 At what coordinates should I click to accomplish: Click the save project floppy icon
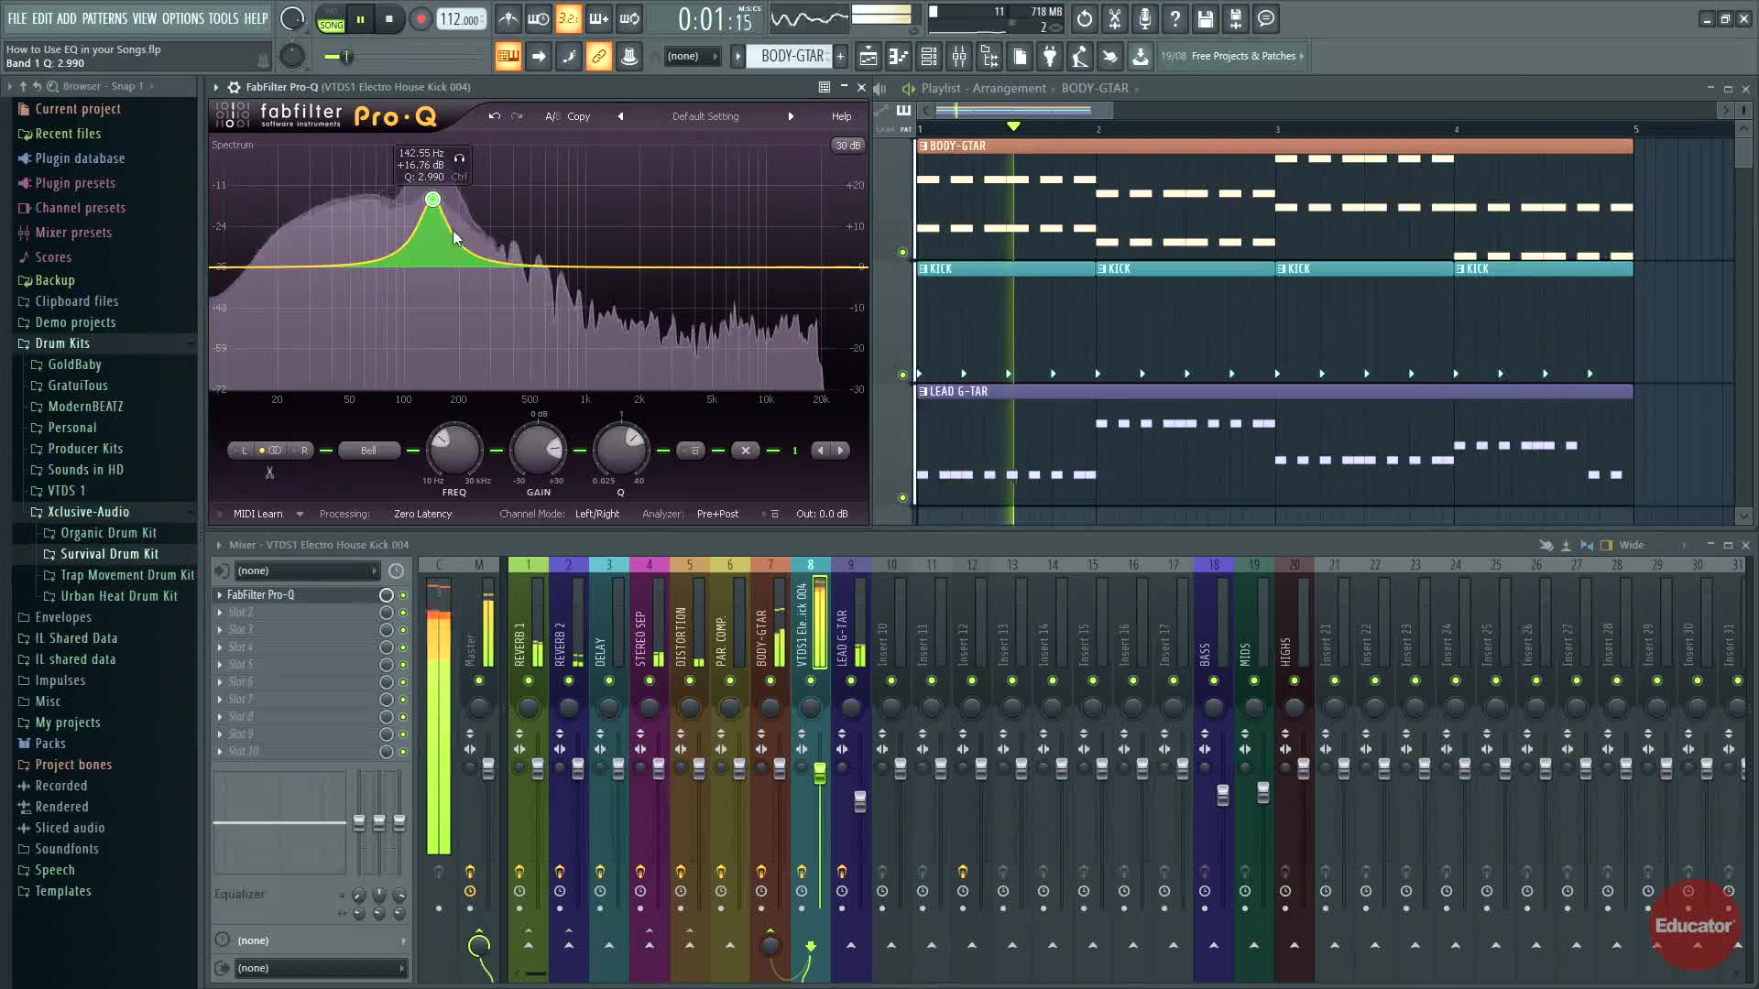1206,19
